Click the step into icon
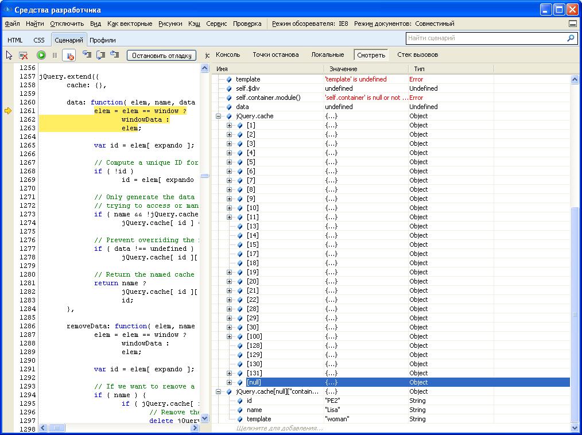Screen dimensions: 582x435 pos(87,55)
